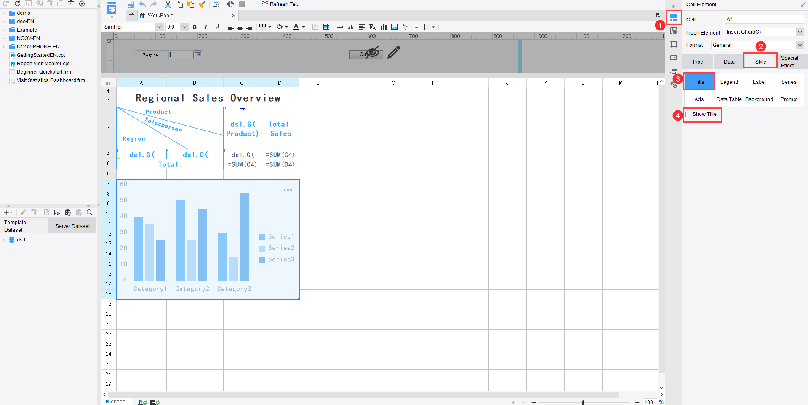
Task: Toggle parameter pane visibility eye icon
Action: [x=373, y=53]
